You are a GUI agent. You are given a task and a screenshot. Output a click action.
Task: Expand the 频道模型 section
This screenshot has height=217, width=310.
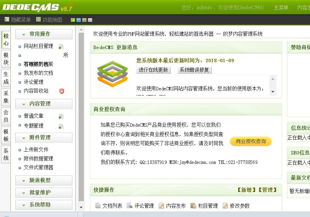[x=44, y=180]
